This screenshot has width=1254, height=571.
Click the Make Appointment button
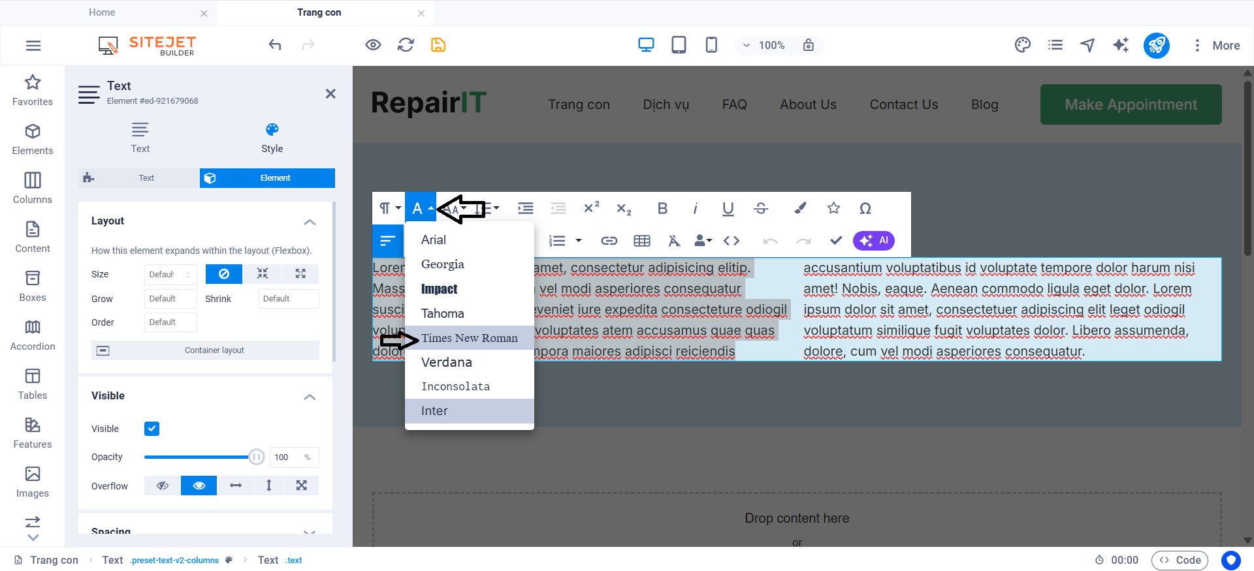pos(1131,104)
